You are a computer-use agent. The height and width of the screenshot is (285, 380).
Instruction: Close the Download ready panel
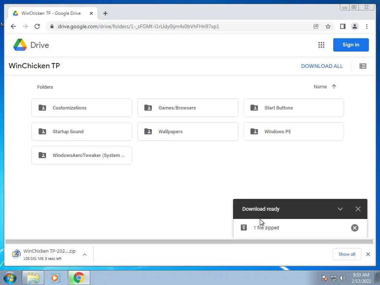[x=358, y=209]
